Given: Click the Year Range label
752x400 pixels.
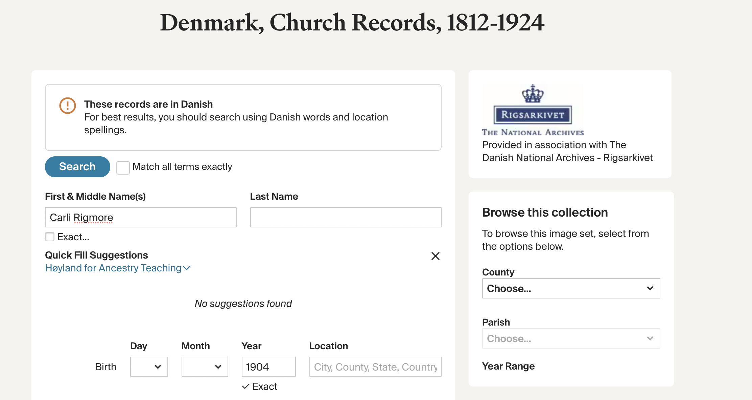Looking at the screenshot, I should [508, 366].
